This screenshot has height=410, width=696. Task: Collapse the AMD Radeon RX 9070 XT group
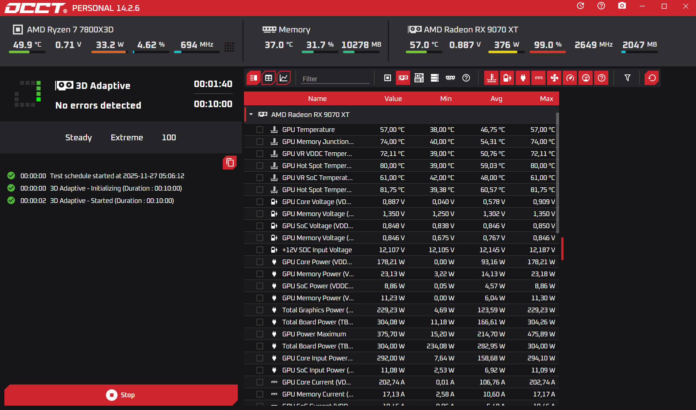(251, 114)
